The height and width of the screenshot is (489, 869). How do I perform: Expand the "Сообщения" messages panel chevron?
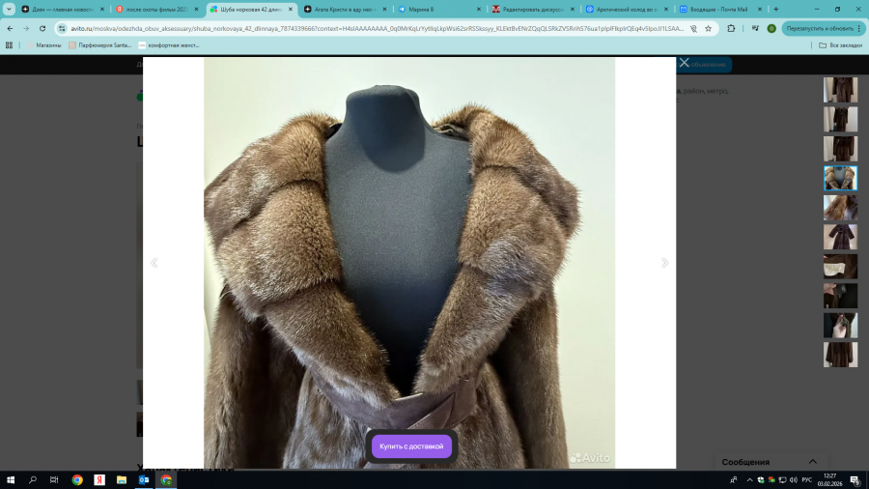click(x=812, y=462)
